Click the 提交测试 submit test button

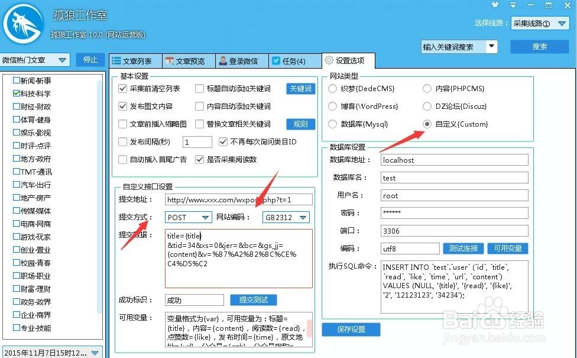pyautogui.click(x=253, y=300)
